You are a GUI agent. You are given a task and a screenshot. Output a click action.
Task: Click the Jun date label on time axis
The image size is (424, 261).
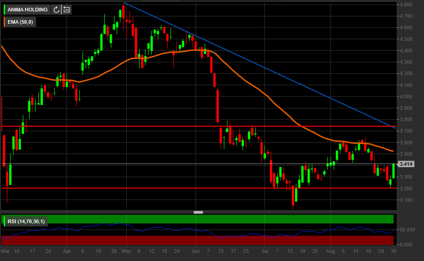pyautogui.click(x=196, y=251)
